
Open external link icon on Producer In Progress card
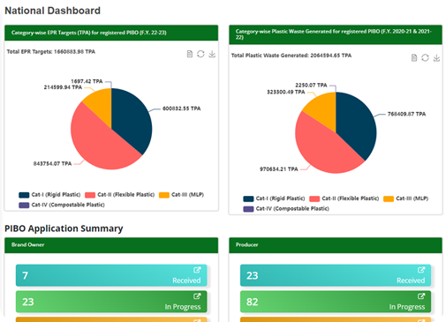tap(421, 296)
